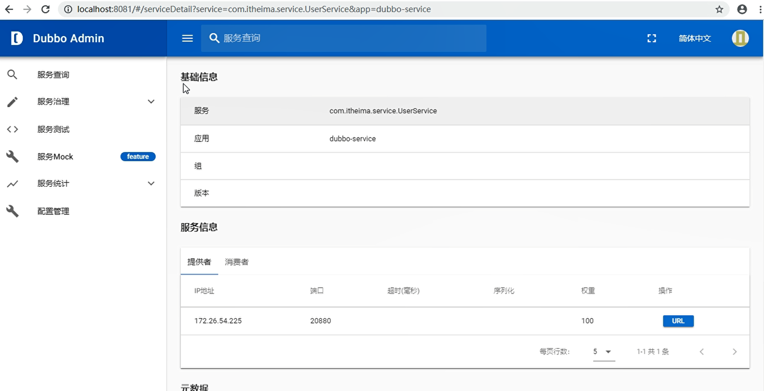Screen dimensions: 764x391
Task: Click the 组 row label
Action: (x=198, y=166)
